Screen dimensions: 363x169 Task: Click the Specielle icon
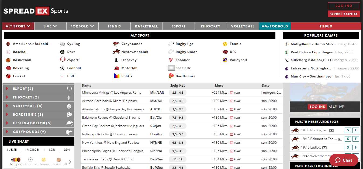pos(171,68)
